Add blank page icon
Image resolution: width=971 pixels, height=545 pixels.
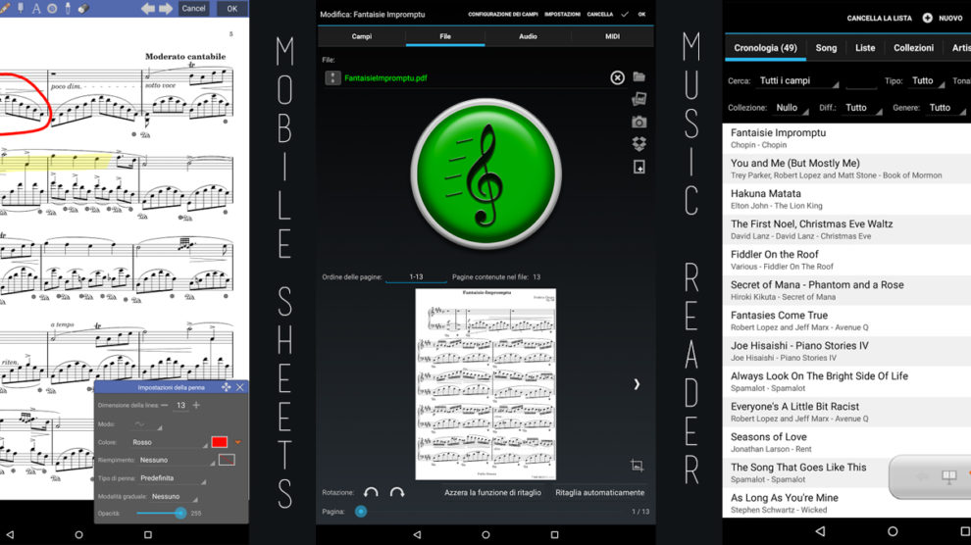pyautogui.click(x=639, y=167)
